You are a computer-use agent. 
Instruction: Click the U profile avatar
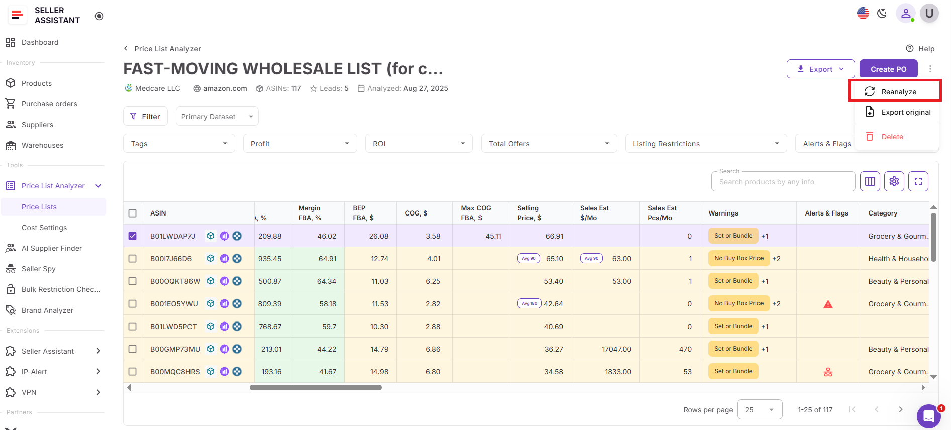click(929, 13)
